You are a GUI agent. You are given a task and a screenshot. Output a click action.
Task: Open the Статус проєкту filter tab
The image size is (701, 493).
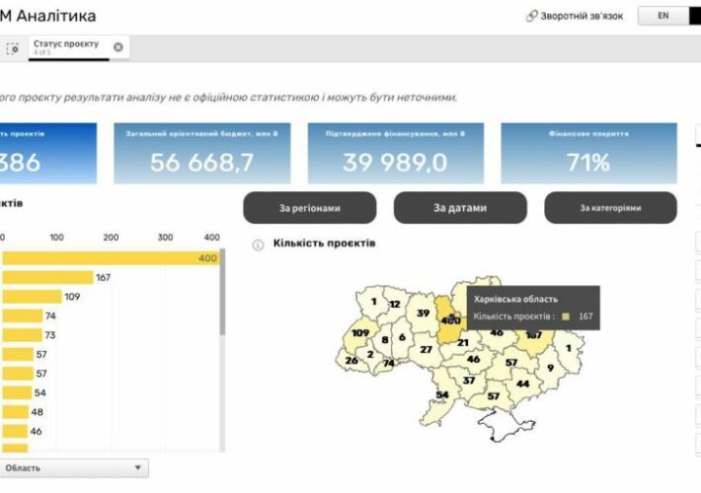[x=65, y=46]
